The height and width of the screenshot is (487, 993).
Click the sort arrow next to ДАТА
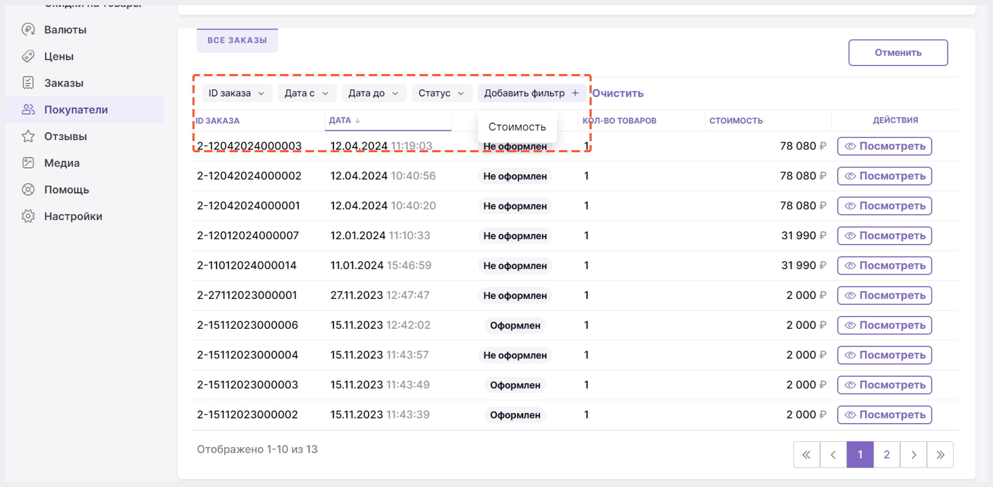click(x=357, y=120)
